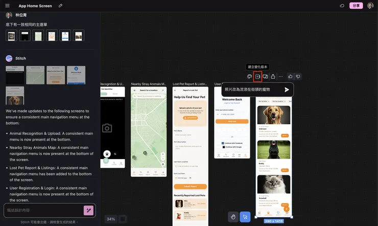Open the hamburger main menu
This screenshot has width=378, height=226.
(7, 6)
